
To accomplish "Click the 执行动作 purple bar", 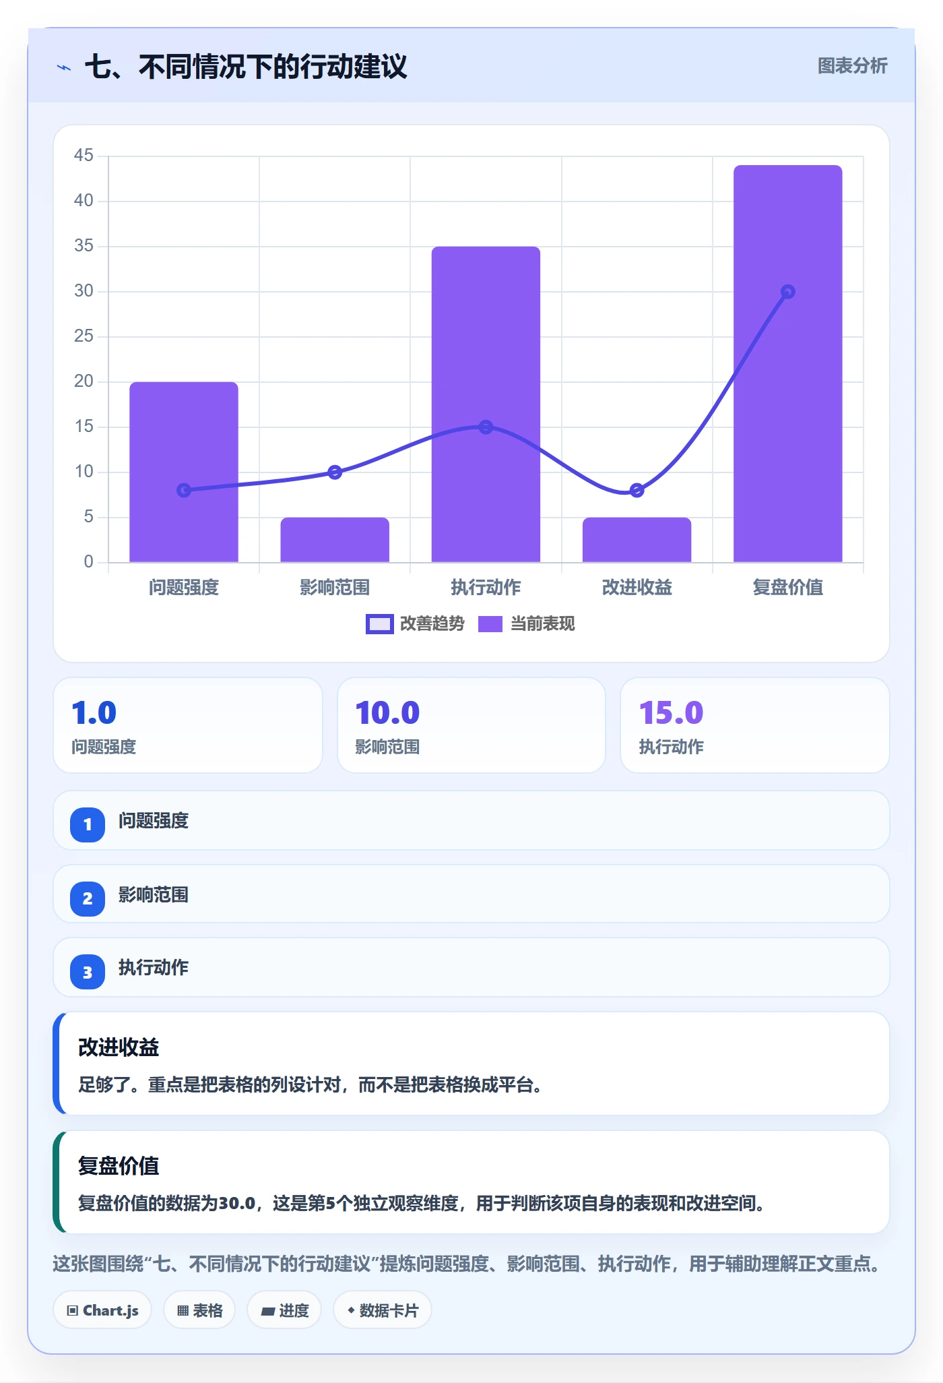I will point(486,404).
